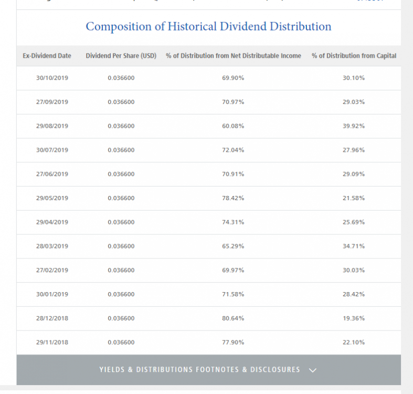Click the 29/11/2018 date in last row
Viewport: 413px width, 394px height.
52,343
